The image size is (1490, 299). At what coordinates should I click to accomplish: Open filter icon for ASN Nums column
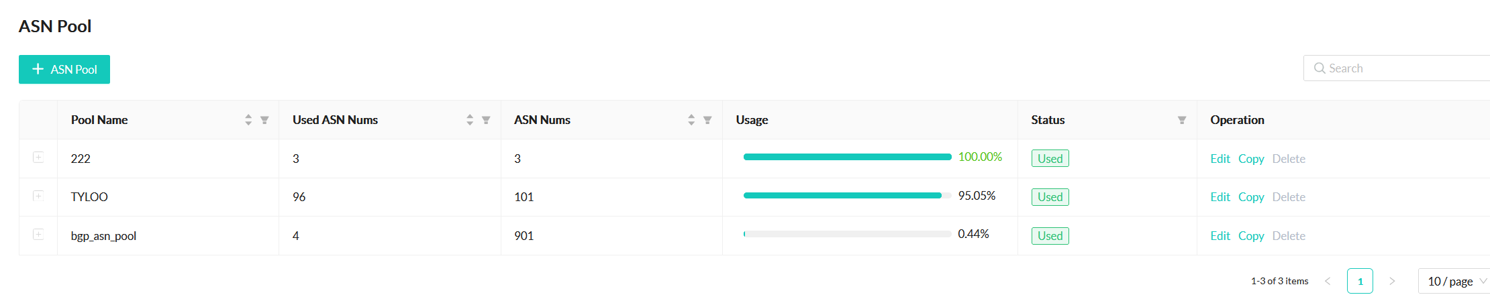707,120
